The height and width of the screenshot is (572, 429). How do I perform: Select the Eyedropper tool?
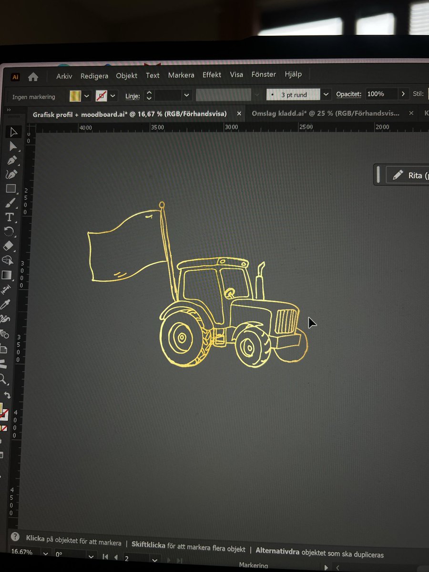click(x=6, y=304)
